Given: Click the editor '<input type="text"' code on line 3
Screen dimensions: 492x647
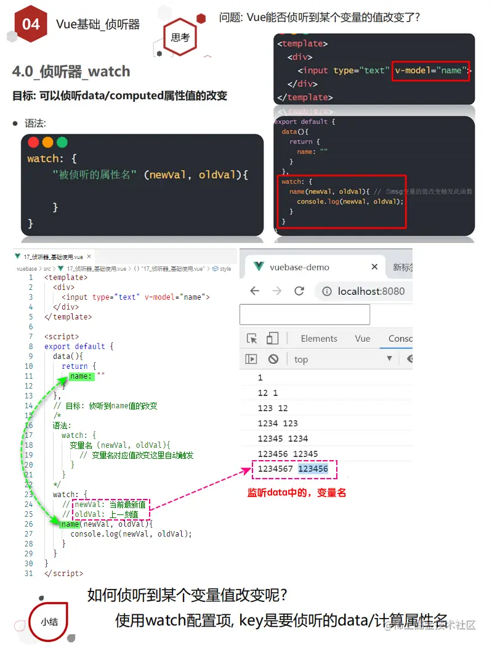Looking at the screenshot, I should click(x=100, y=297).
